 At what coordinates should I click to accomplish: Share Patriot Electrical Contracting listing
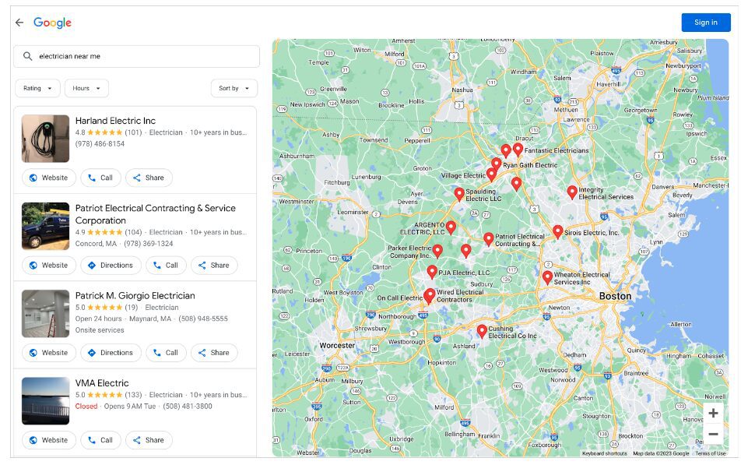click(x=214, y=266)
